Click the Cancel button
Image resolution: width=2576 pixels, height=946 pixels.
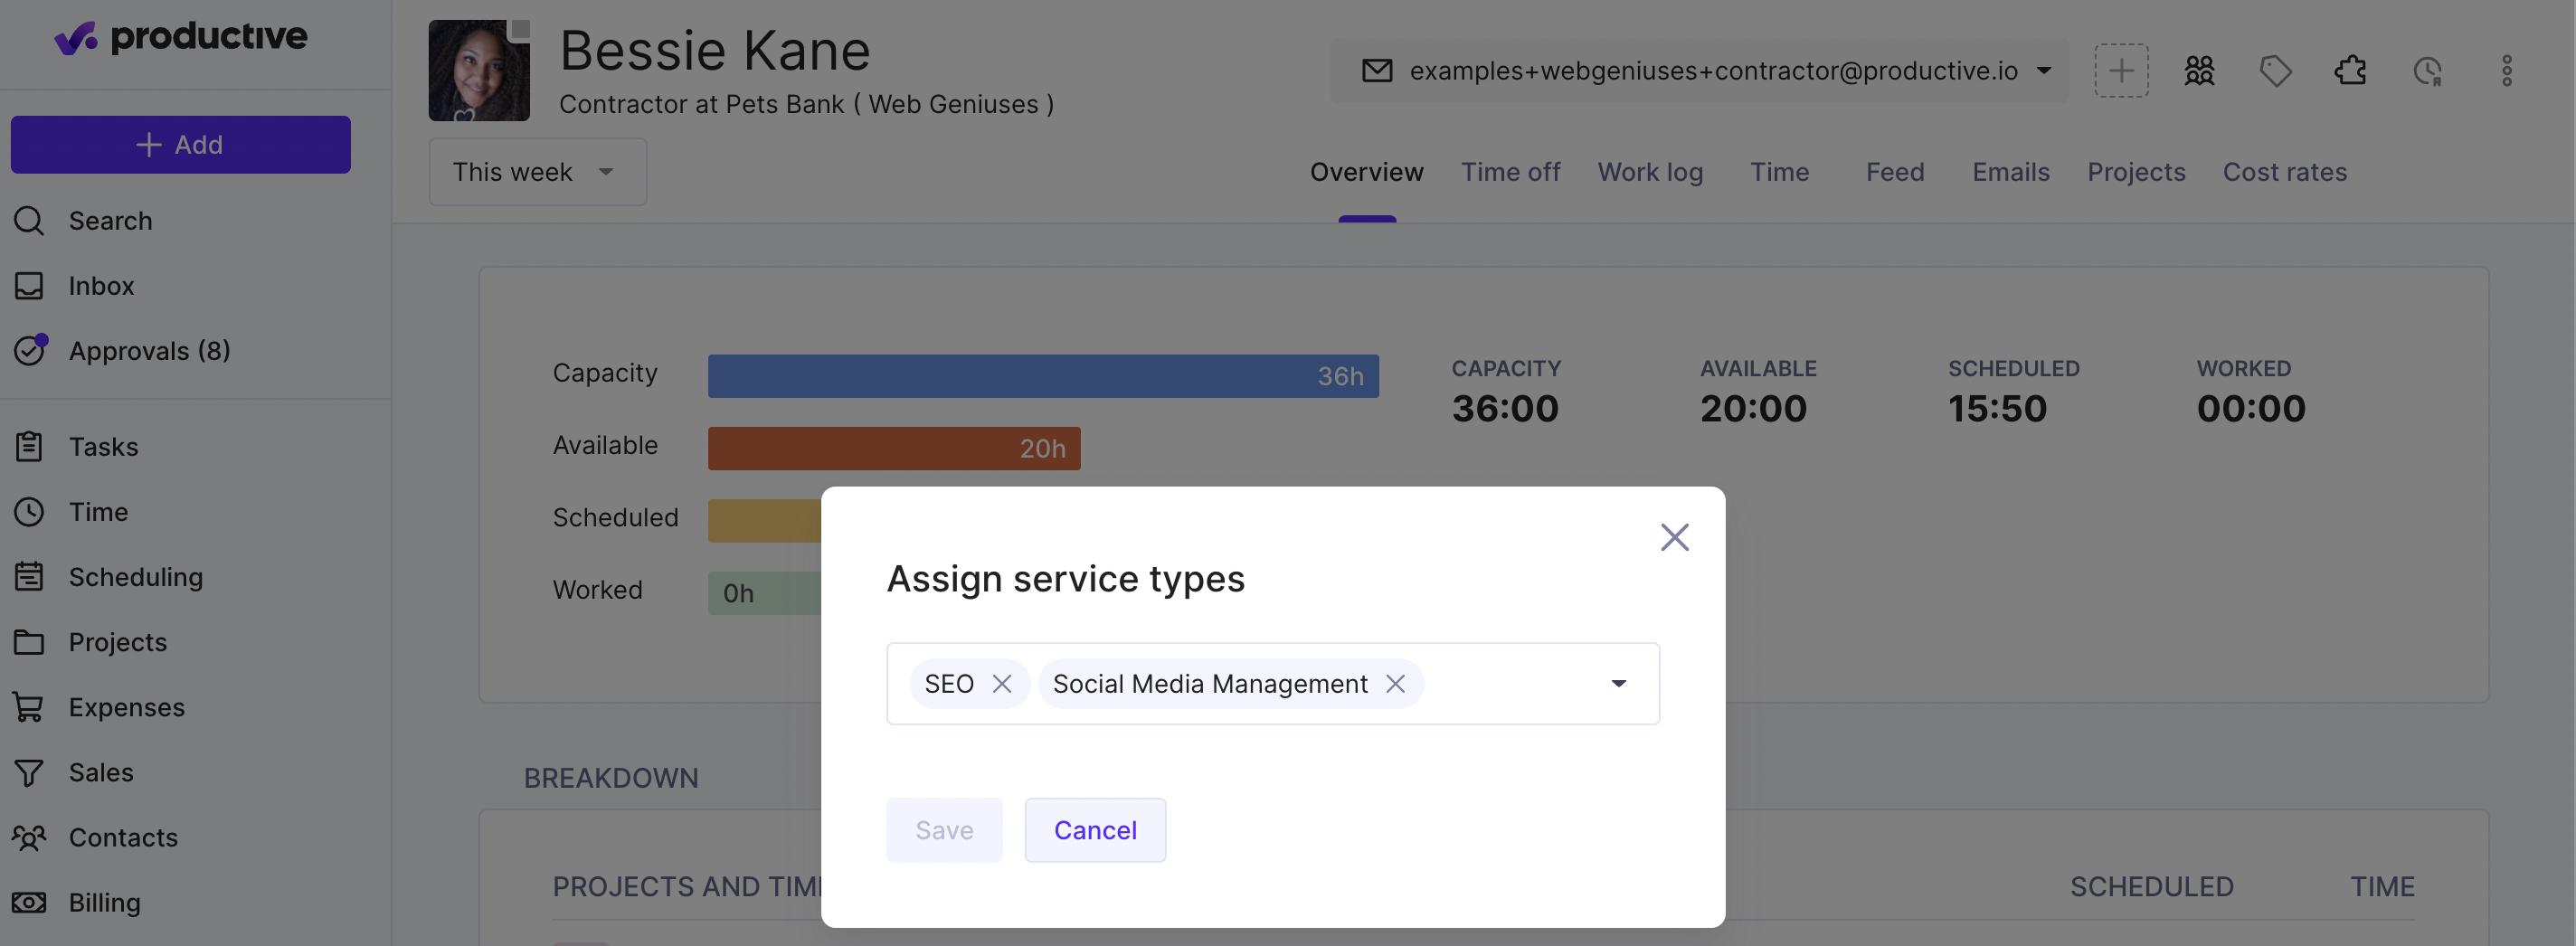click(1095, 829)
